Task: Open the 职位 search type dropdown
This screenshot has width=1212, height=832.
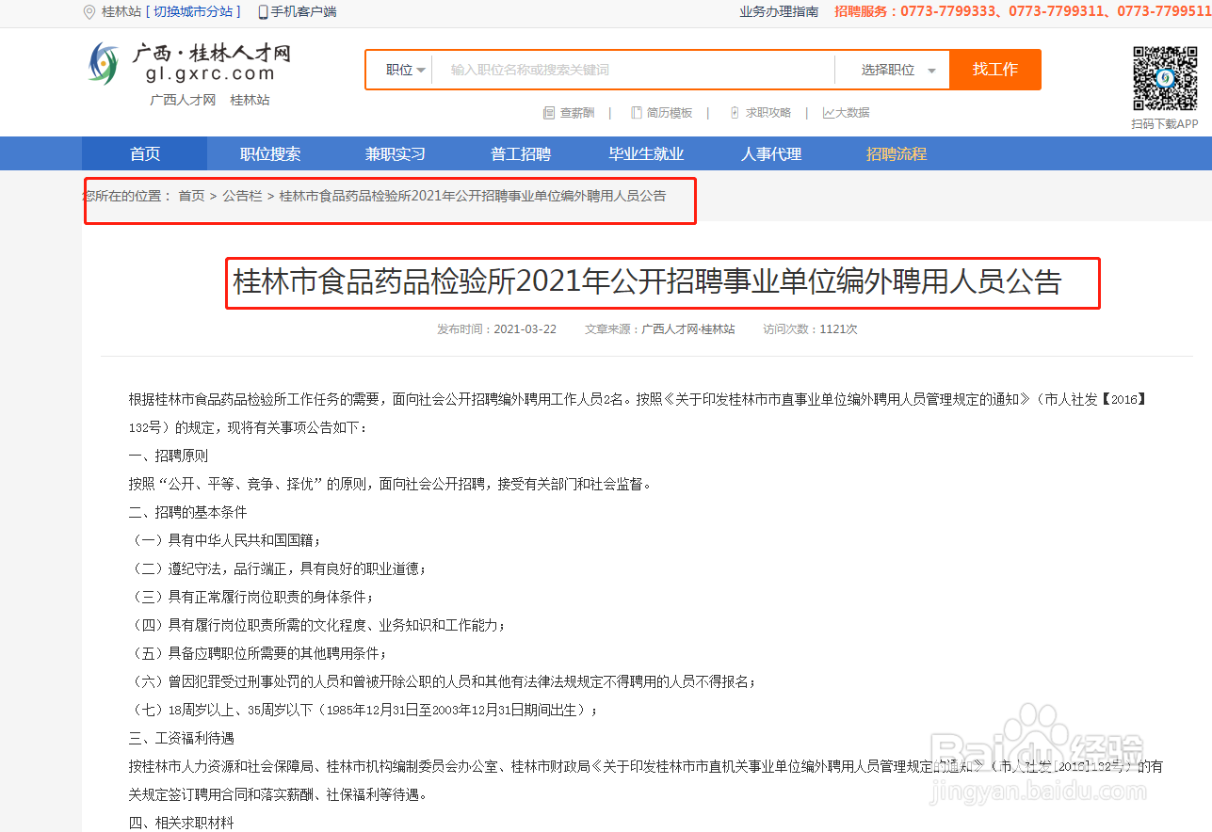Action: coord(400,69)
